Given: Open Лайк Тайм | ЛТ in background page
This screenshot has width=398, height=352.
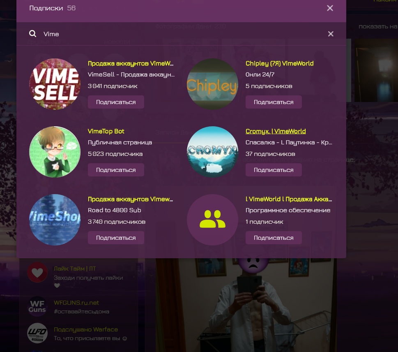Looking at the screenshot, I should 75,269.
